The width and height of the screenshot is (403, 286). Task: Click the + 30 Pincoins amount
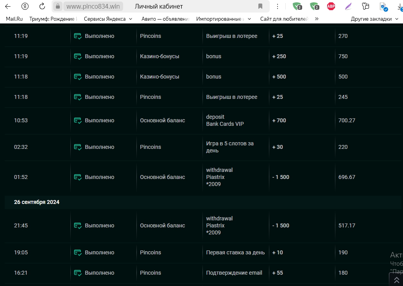pyautogui.click(x=278, y=147)
